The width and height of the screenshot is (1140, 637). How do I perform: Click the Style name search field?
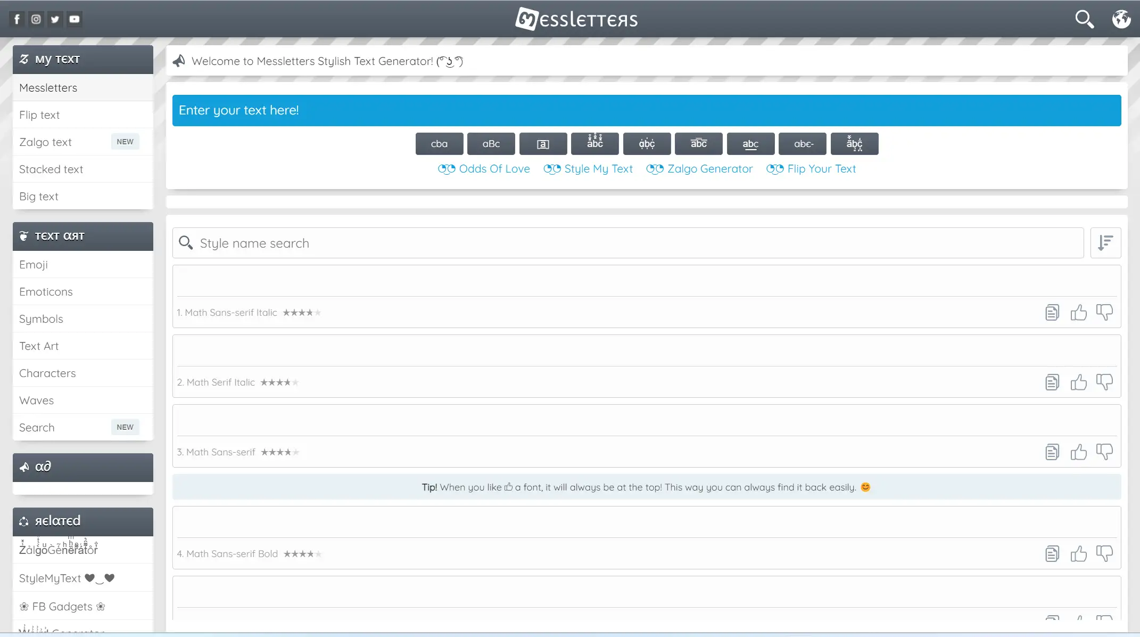click(628, 243)
